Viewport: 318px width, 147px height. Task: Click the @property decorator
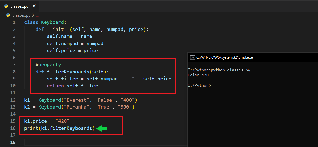[48, 64]
